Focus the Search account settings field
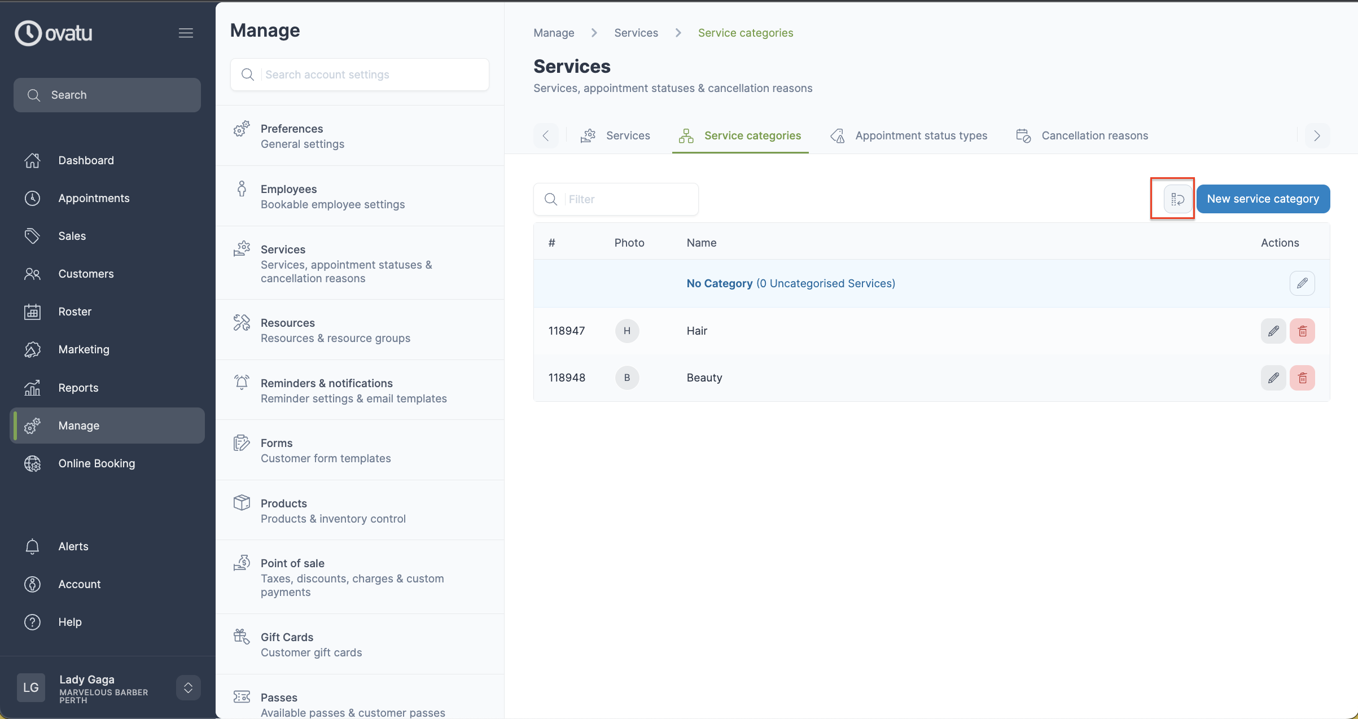 coord(373,74)
